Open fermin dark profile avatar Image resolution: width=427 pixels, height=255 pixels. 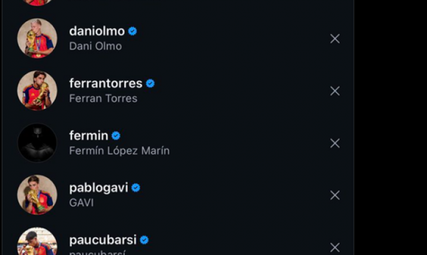(37, 143)
